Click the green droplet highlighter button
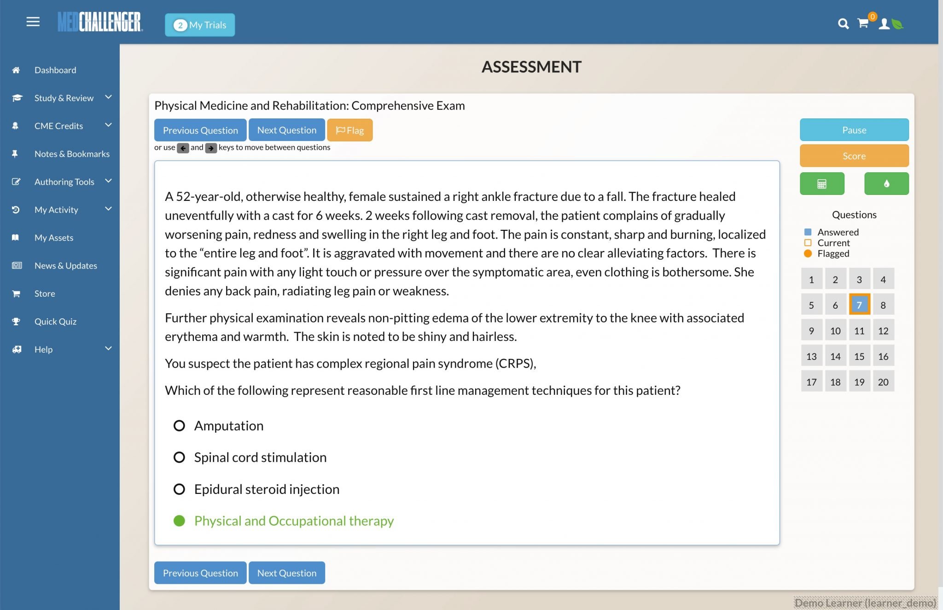This screenshot has height=610, width=943. pyautogui.click(x=886, y=184)
